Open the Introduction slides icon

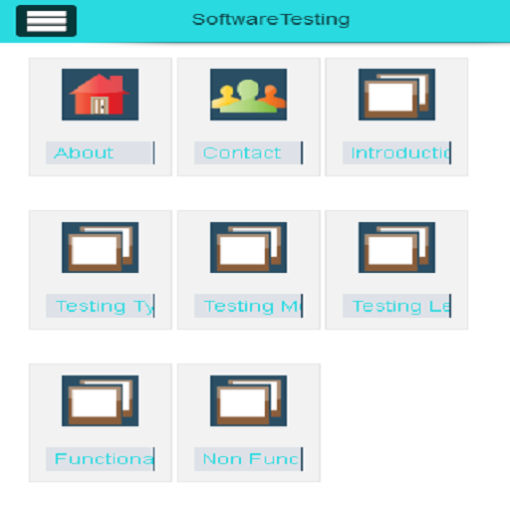coord(396,95)
